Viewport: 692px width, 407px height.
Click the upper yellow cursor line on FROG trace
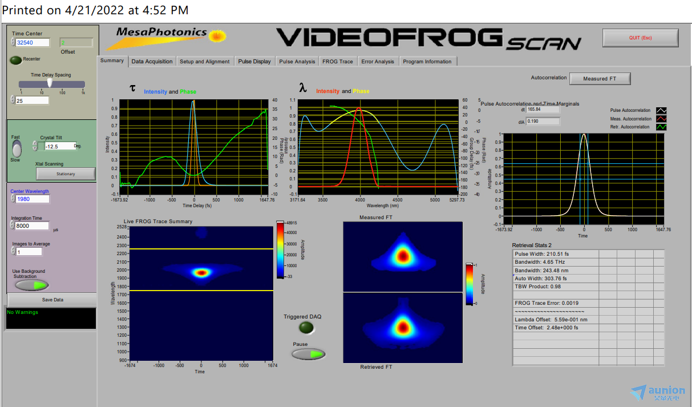201,249
